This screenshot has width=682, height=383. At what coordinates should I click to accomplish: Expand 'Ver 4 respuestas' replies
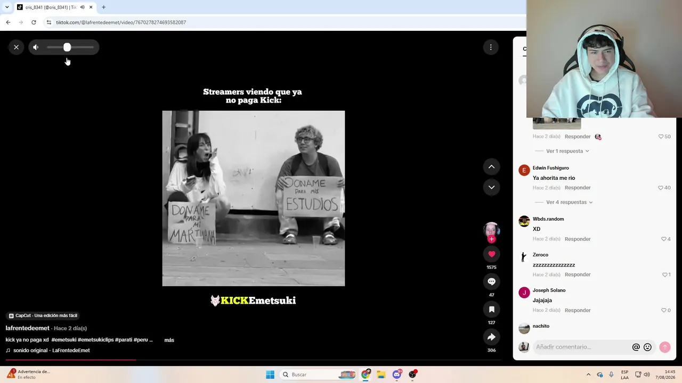coord(569,202)
